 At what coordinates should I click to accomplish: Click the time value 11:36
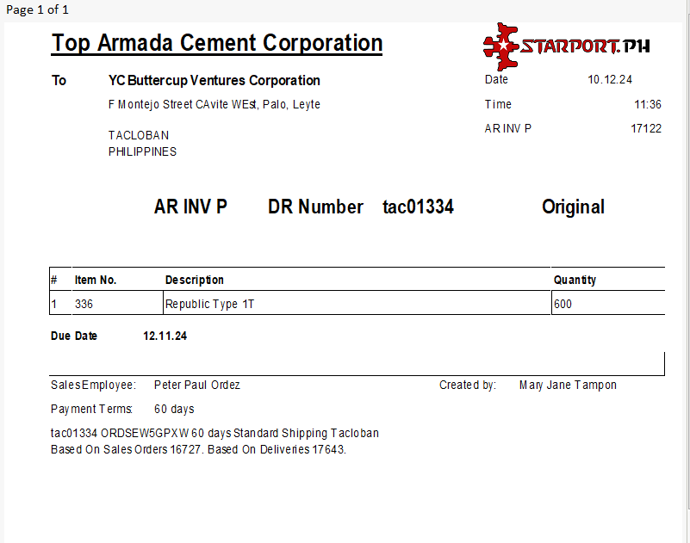point(647,105)
